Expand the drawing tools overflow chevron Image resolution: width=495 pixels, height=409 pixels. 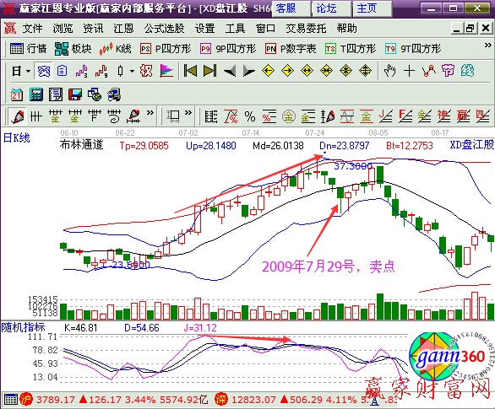pos(150,113)
